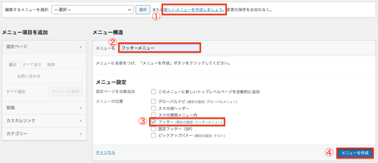Uncheck the フッター location checkbox
This screenshot has width=378, height=163.
[153, 122]
